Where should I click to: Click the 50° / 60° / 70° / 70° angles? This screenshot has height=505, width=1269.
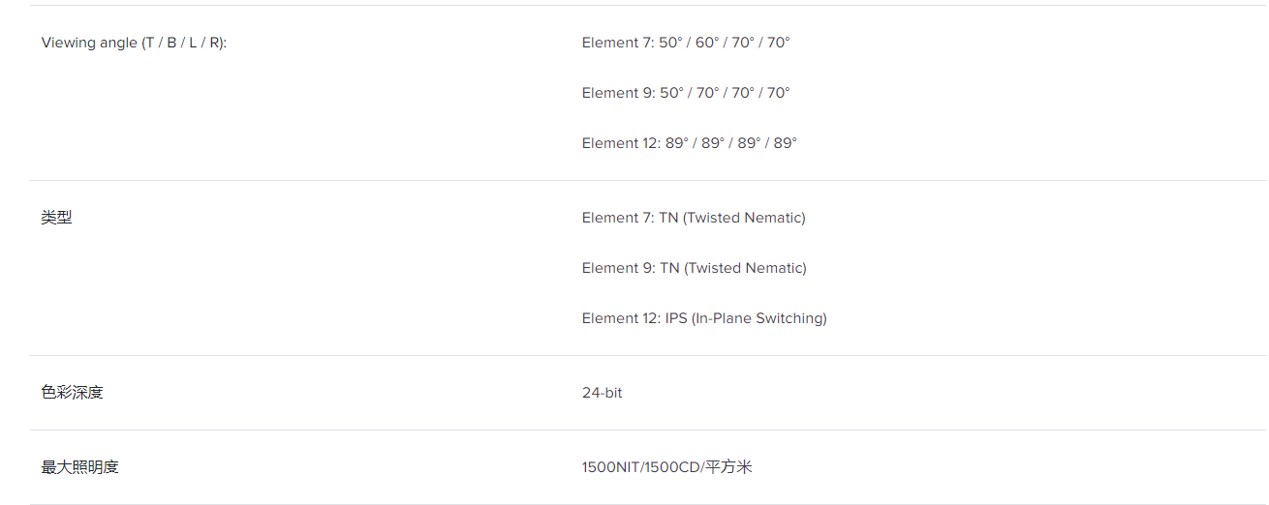coord(725,43)
